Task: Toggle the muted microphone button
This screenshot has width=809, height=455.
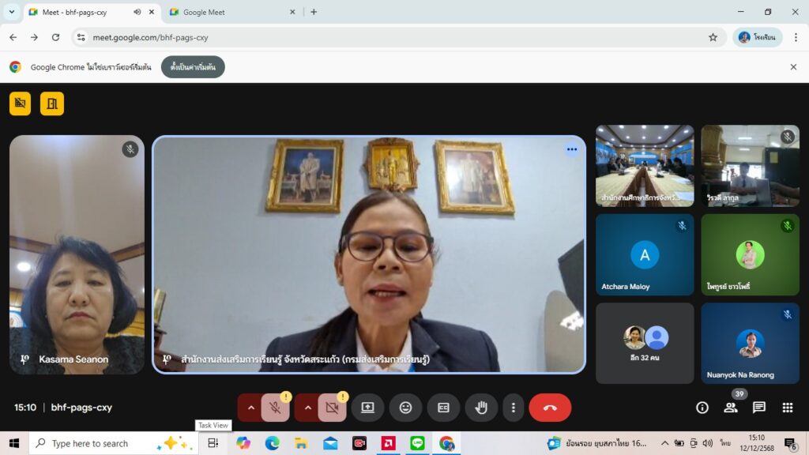Action: pyautogui.click(x=275, y=408)
